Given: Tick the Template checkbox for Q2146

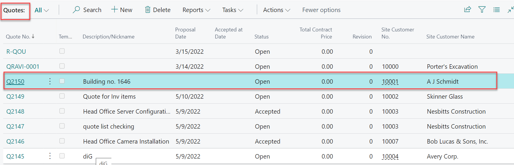Looking at the screenshot, I should point(62,141).
